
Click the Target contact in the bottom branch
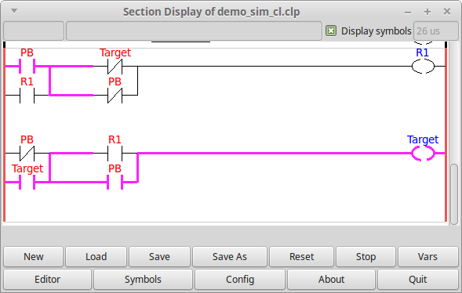27,182
